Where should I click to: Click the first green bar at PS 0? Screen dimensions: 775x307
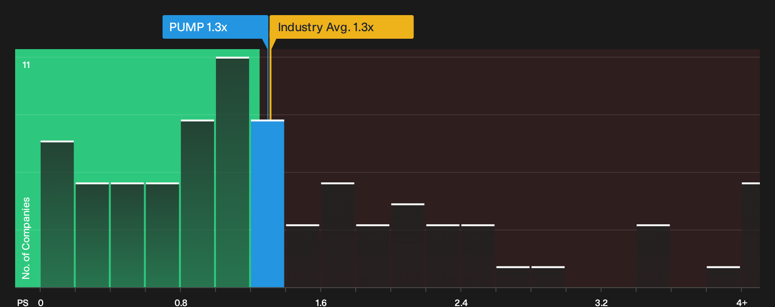pyautogui.click(x=57, y=214)
